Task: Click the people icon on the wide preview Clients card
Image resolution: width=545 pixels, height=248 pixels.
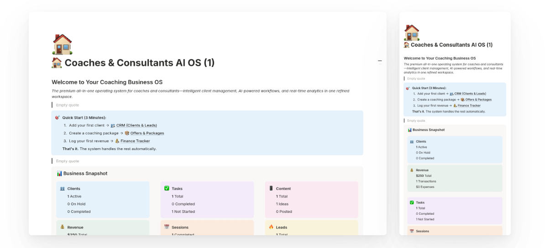Action: point(62,188)
